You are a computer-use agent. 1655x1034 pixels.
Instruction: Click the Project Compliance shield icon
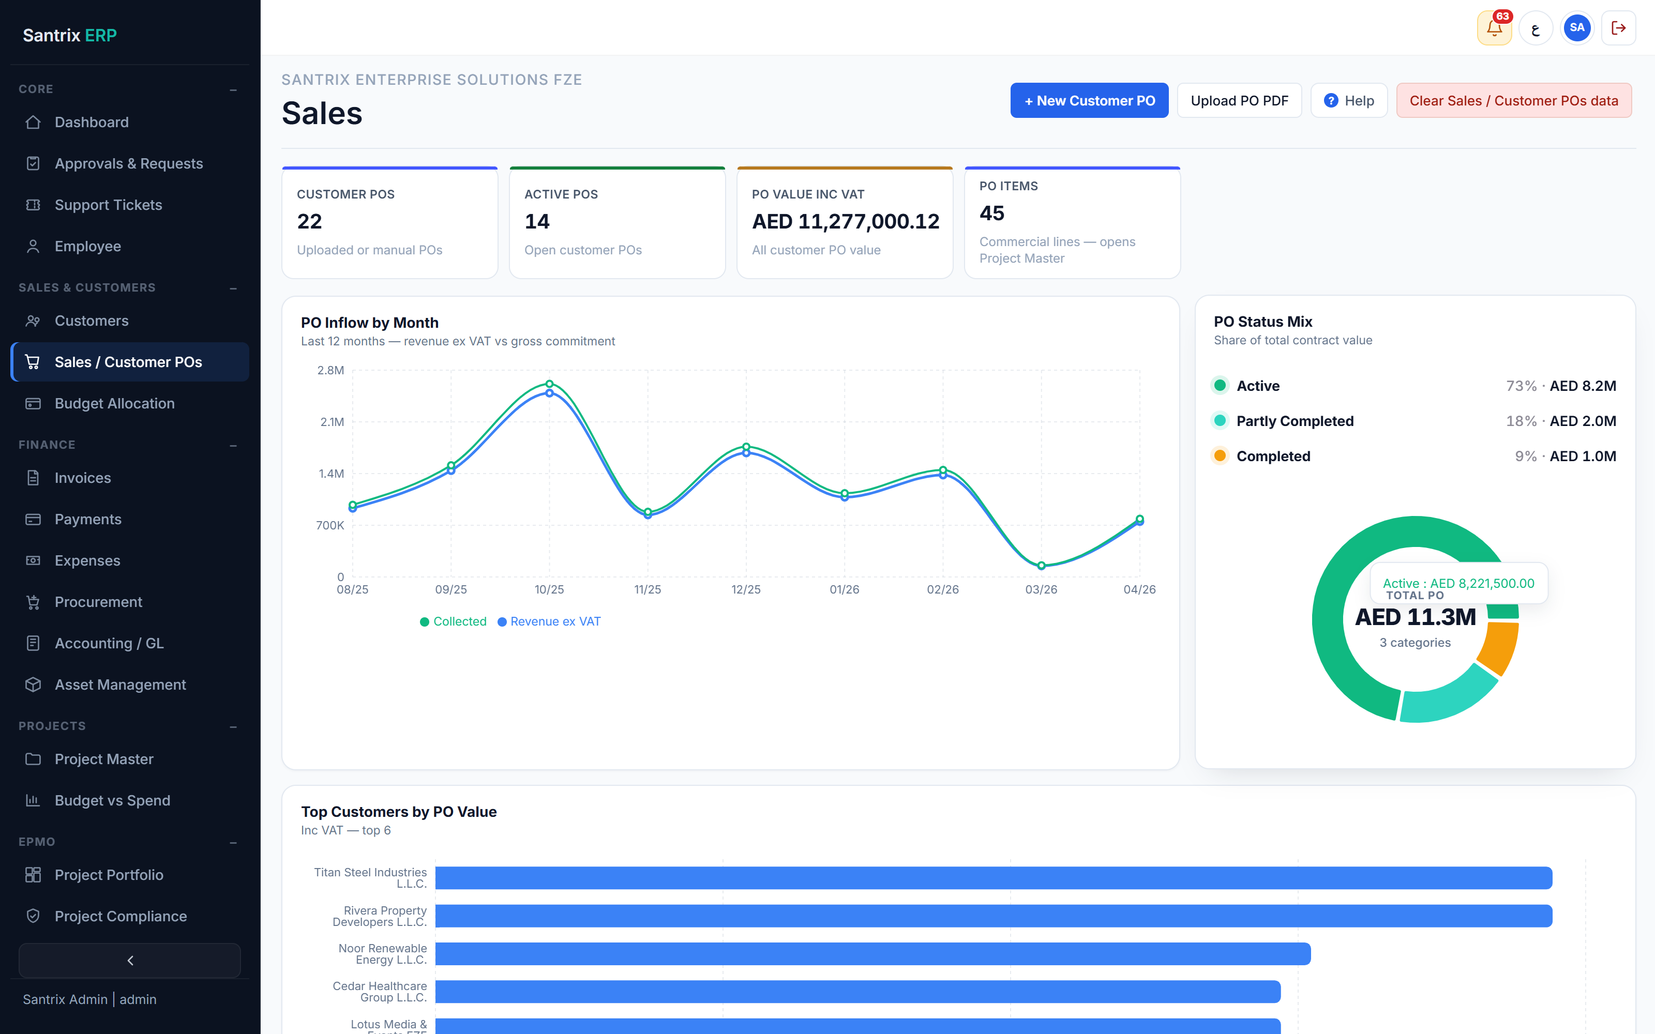[x=33, y=916]
